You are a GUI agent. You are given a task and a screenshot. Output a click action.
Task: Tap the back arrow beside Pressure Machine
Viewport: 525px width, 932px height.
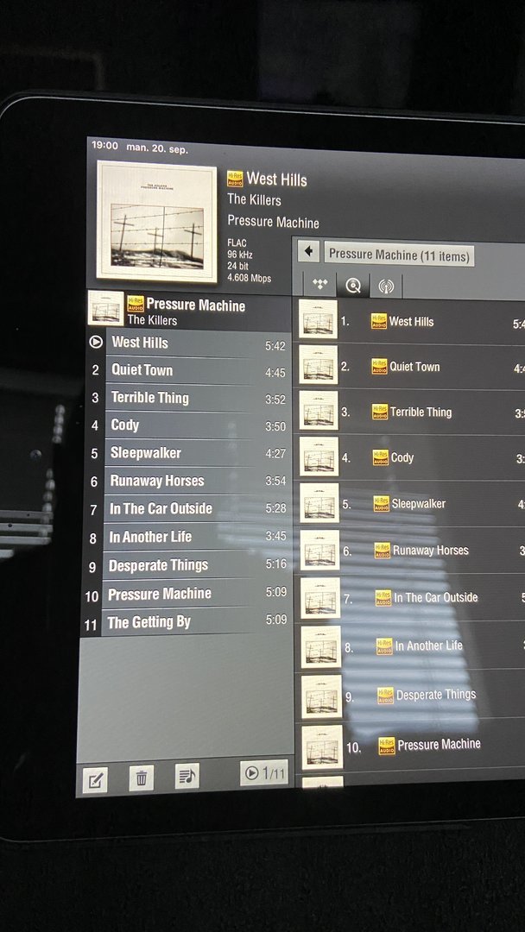[308, 251]
